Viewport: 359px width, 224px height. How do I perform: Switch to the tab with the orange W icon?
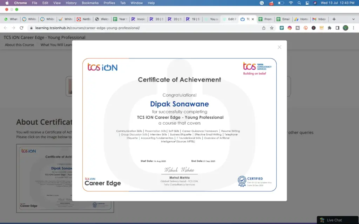[66, 19]
